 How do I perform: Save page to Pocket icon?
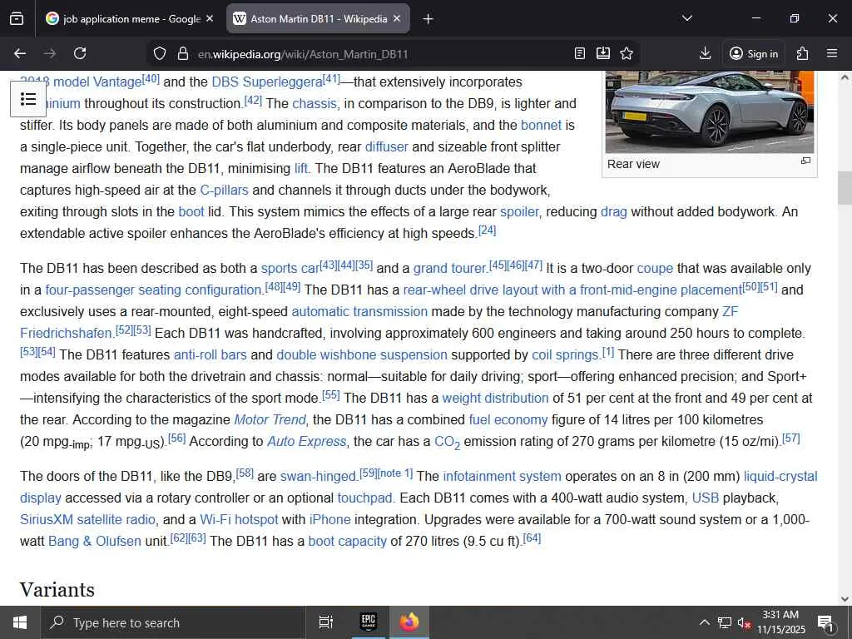pyautogui.click(x=603, y=53)
